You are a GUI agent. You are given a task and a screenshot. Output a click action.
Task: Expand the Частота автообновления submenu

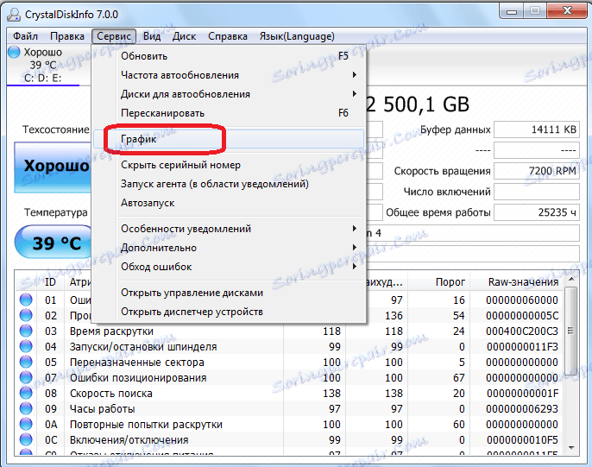[x=229, y=75]
